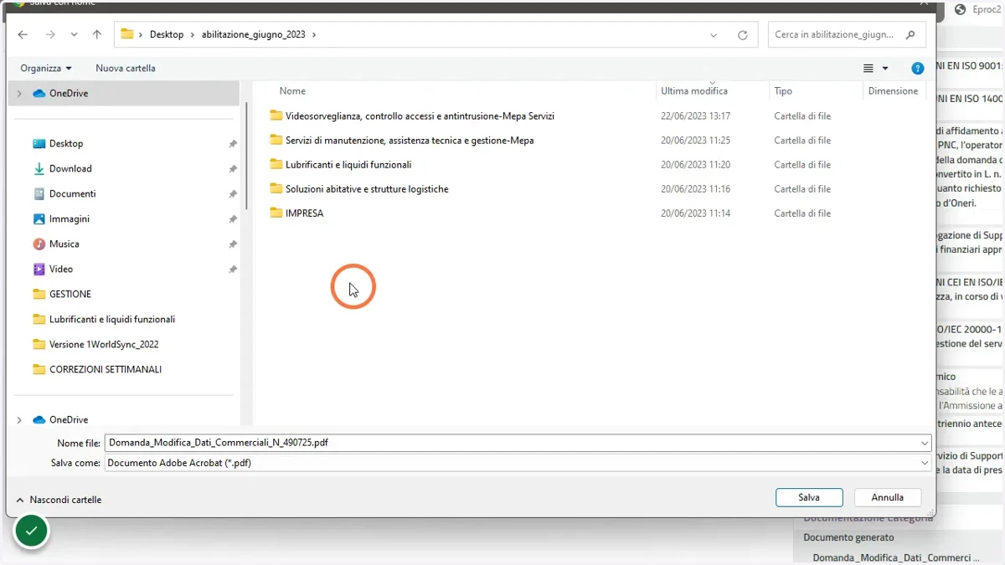The height and width of the screenshot is (565, 1005).
Task: Refresh the current folder view
Action: tap(742, 35)
